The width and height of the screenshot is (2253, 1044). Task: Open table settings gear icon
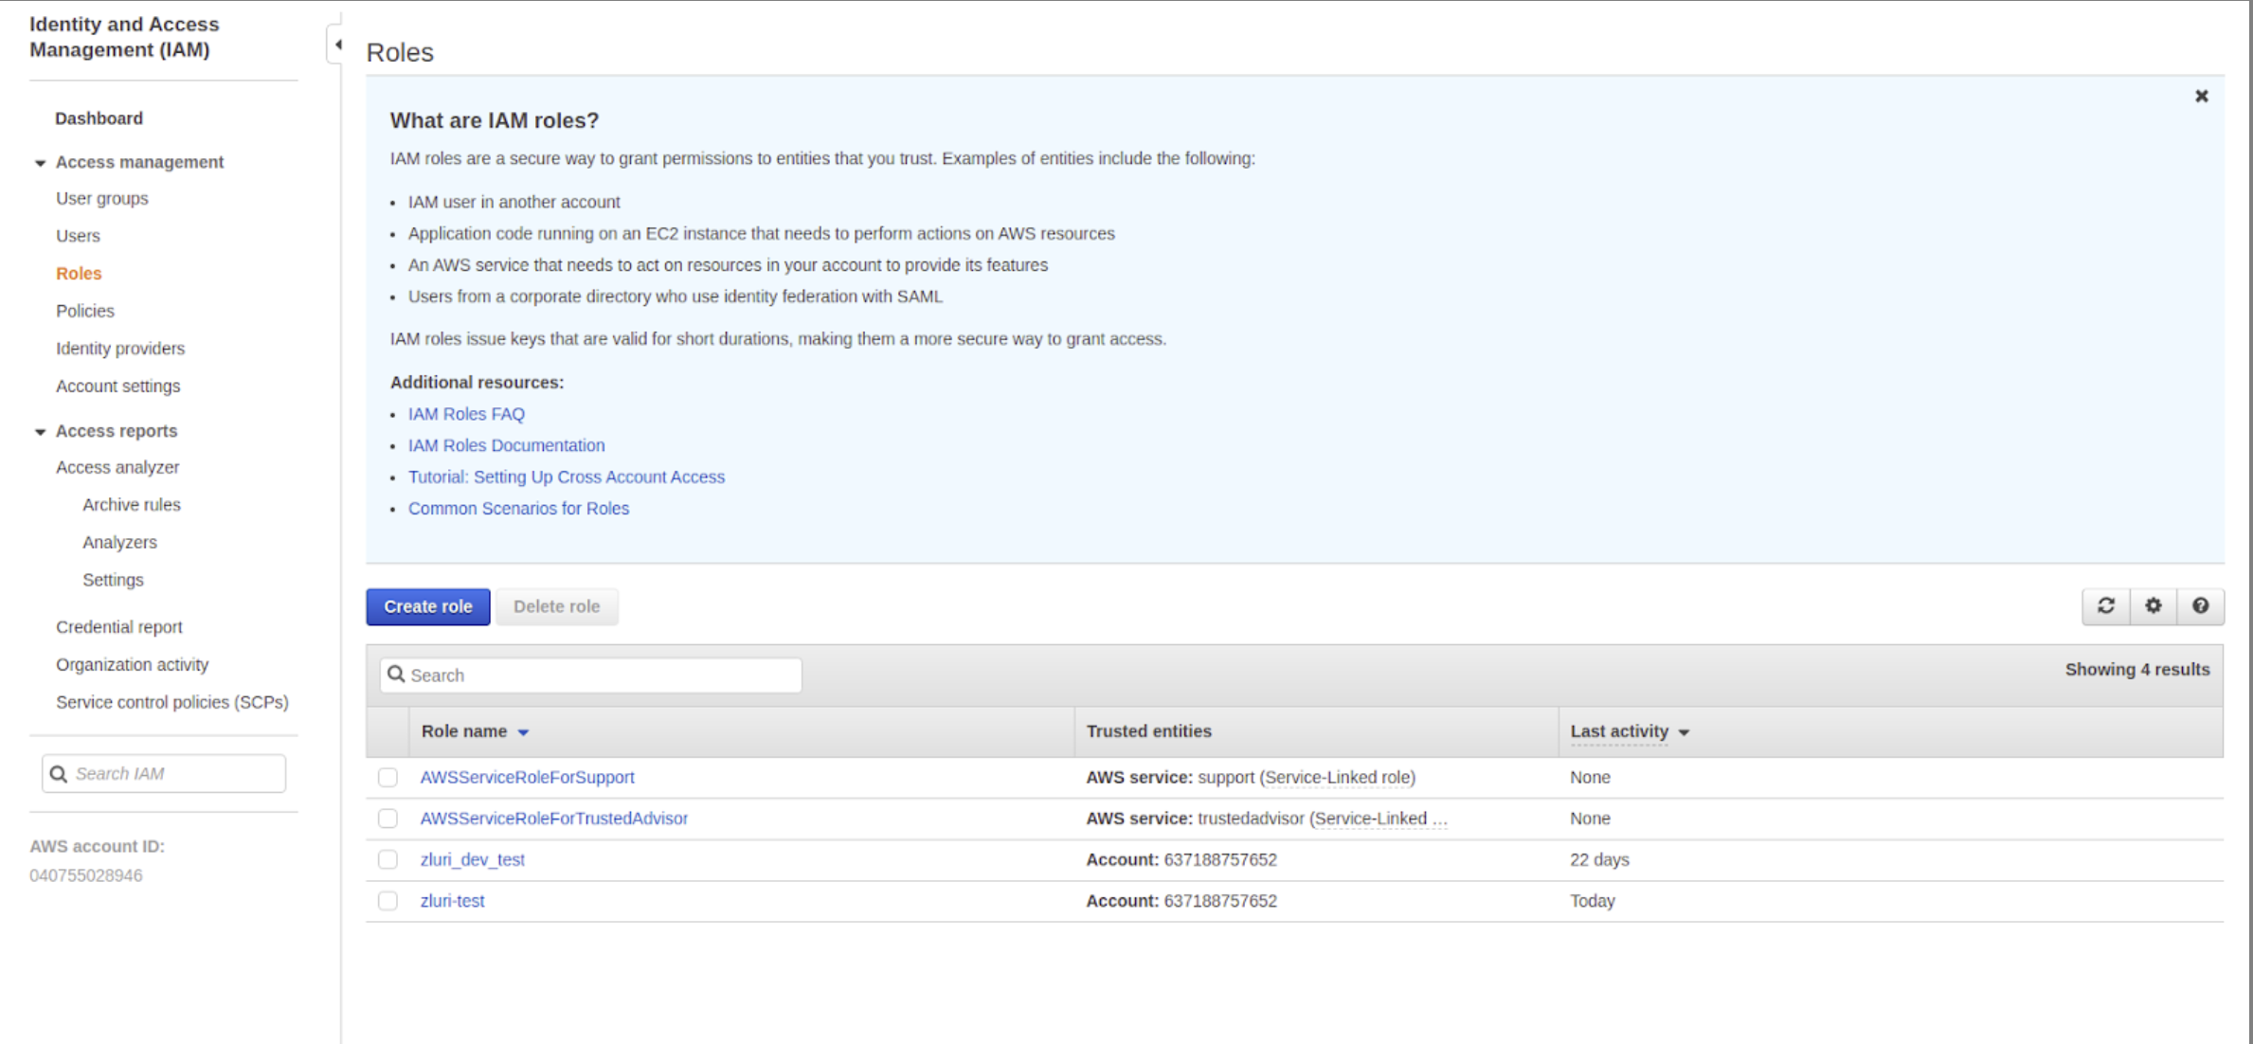2154,606
